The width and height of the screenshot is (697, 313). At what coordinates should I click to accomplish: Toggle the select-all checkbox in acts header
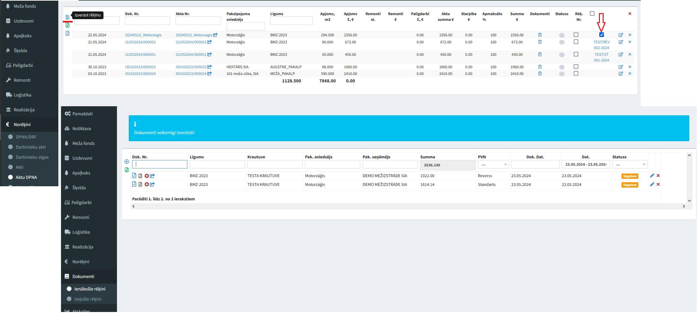coord(592,14)
